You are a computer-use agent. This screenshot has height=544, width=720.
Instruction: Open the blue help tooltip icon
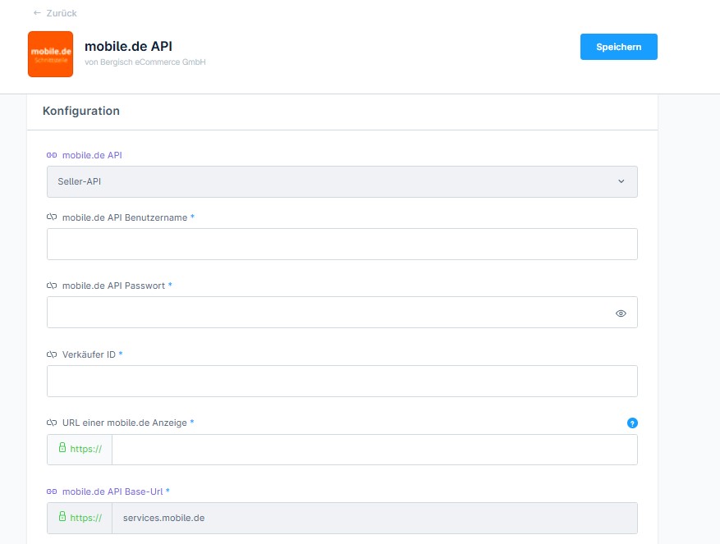(632, 423)
